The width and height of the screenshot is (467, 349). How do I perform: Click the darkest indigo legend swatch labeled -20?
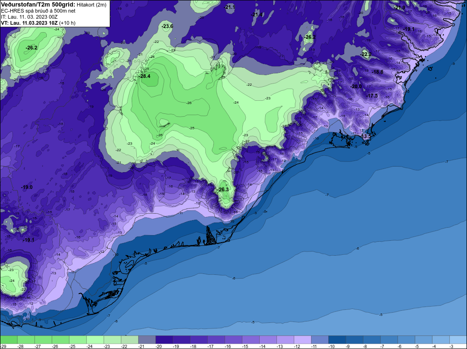point(164,340)
